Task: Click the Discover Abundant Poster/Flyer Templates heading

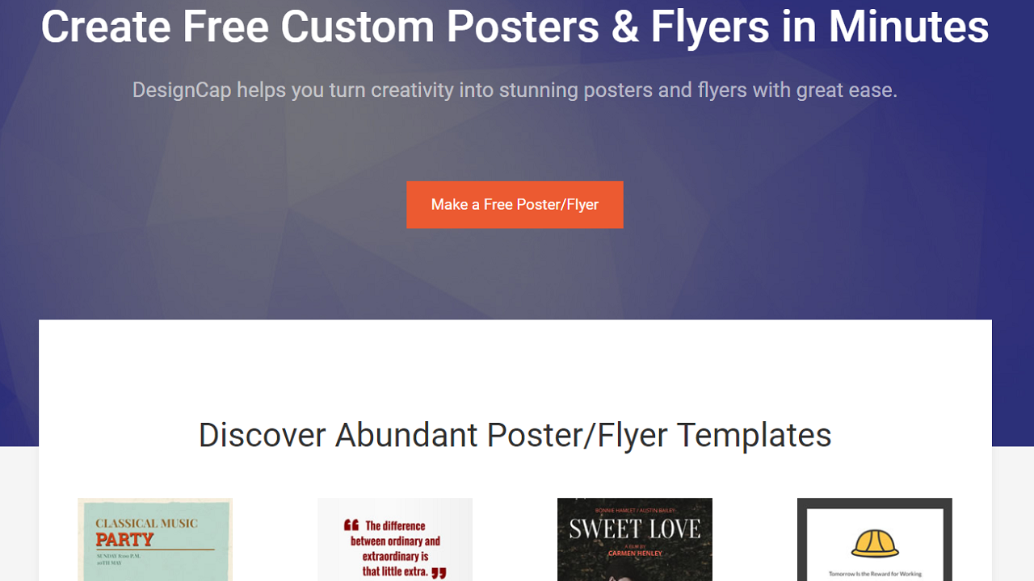Action: pos(515,435)
